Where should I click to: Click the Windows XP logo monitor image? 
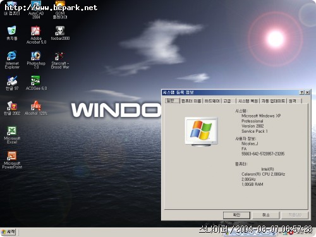(201, 131)
